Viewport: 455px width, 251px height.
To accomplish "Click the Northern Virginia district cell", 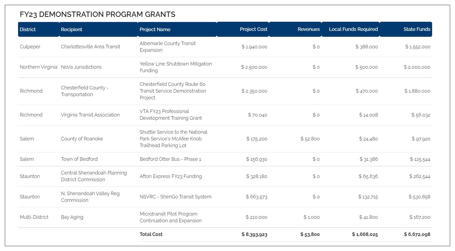I will [x=38, y=67].
